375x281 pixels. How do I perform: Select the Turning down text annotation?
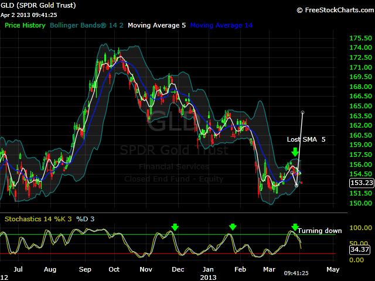[319, 231]
